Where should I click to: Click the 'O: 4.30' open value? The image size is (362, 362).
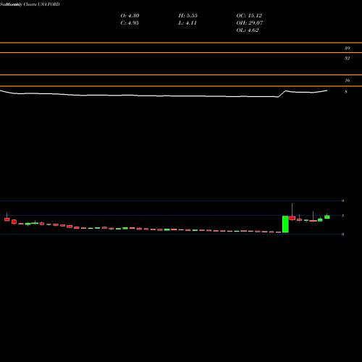coord(130,16)
